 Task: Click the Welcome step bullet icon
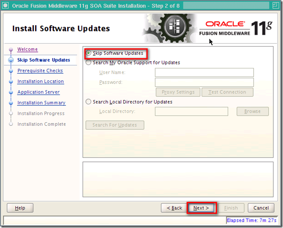tap(11, 49)
